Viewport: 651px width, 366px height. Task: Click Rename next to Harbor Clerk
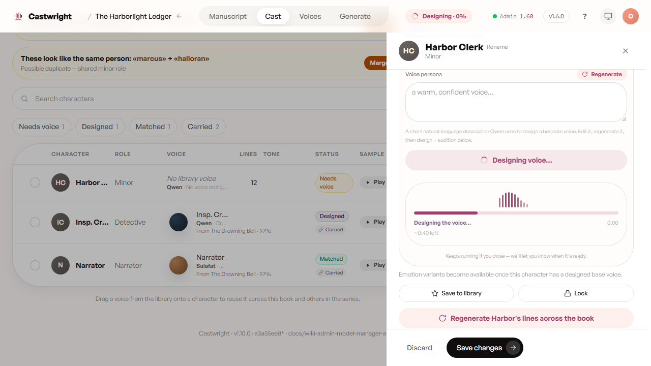point(497,47)
